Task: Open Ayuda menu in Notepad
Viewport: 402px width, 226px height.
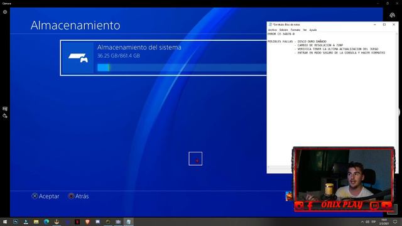Action: [313, 30]
